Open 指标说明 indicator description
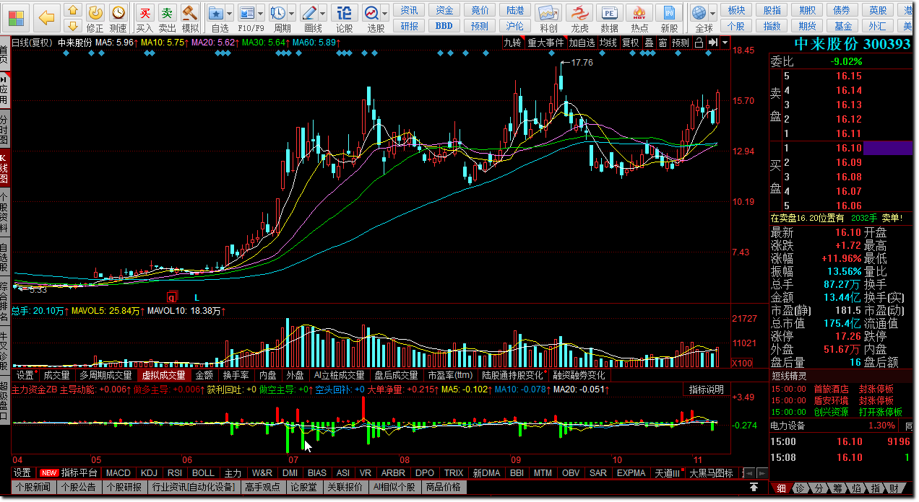The image size is (919, 502). coord(706,389)
